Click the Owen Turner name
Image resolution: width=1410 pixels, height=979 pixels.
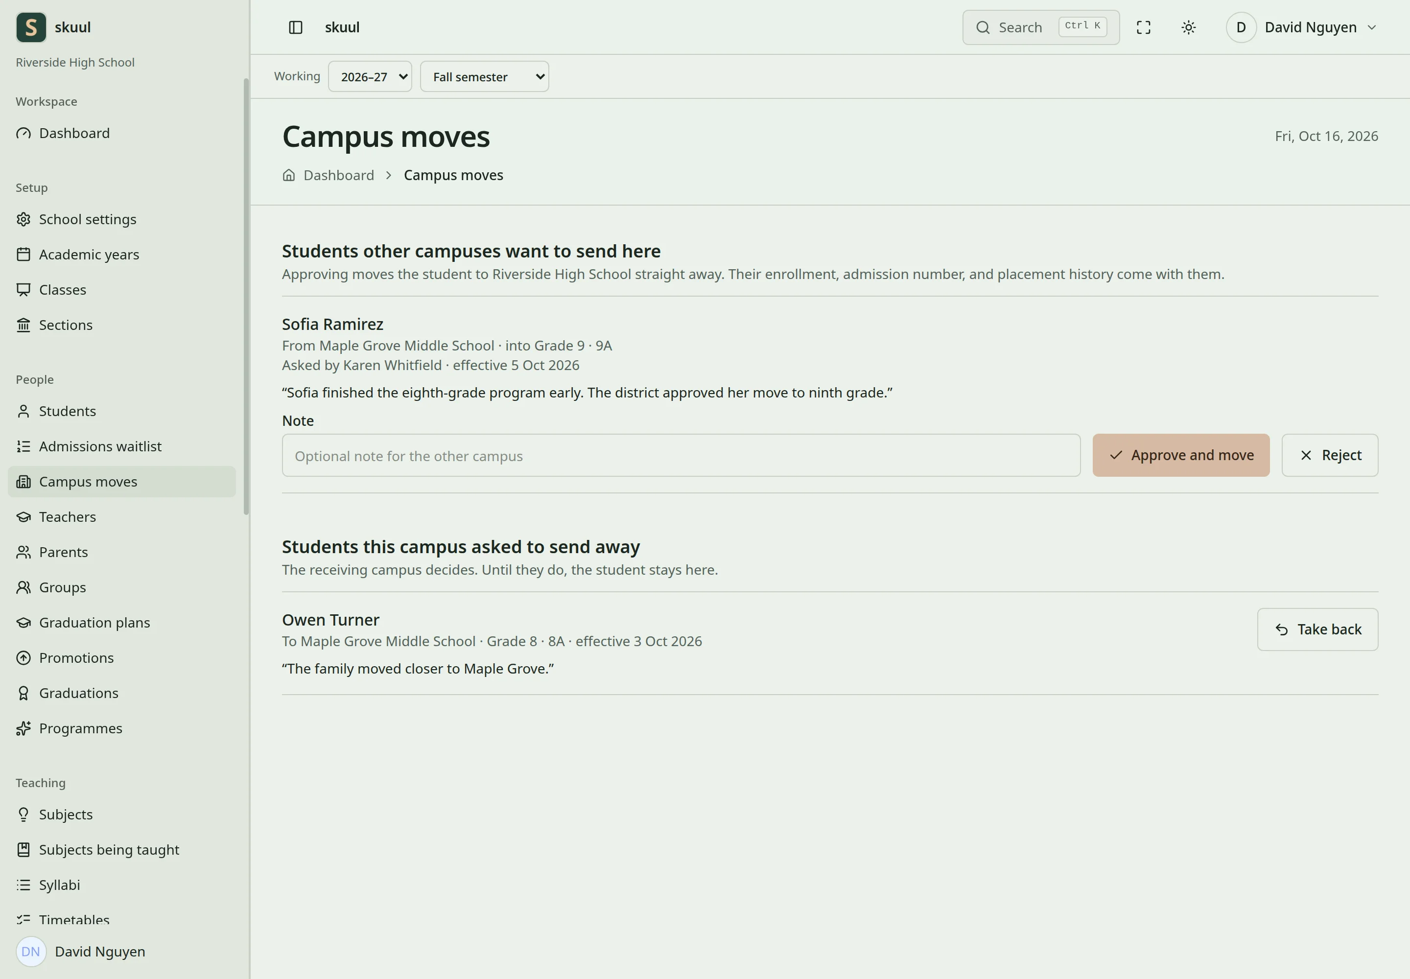coord(331,620)
